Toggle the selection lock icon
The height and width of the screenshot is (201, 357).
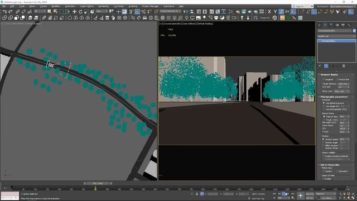tap(197, 194)
